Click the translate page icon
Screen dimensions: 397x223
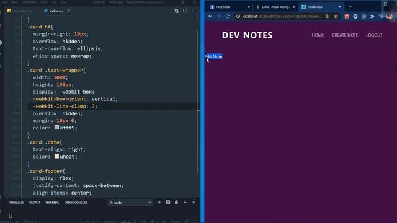click(x=327, y=17)
